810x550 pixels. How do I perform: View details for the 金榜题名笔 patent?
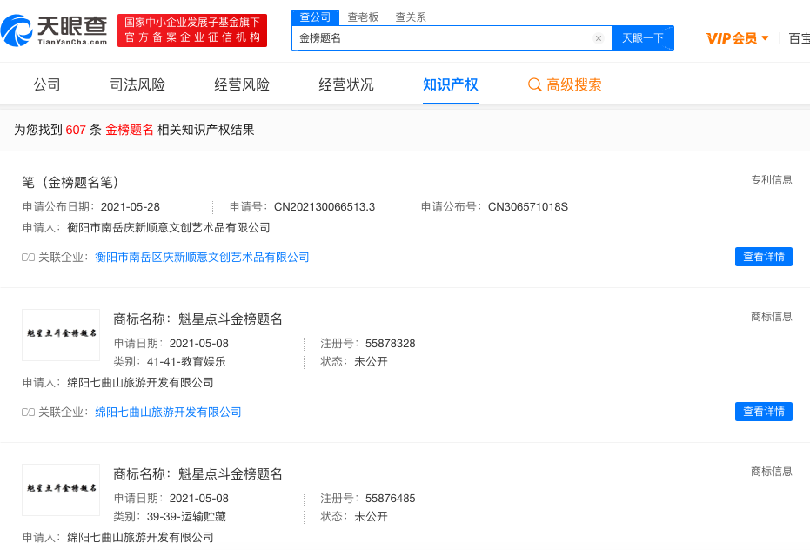click(764, 257)
